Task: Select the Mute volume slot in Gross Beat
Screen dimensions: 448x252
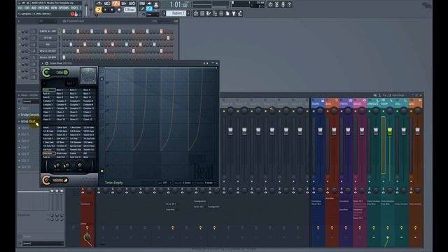Action: tap(89, 157)
